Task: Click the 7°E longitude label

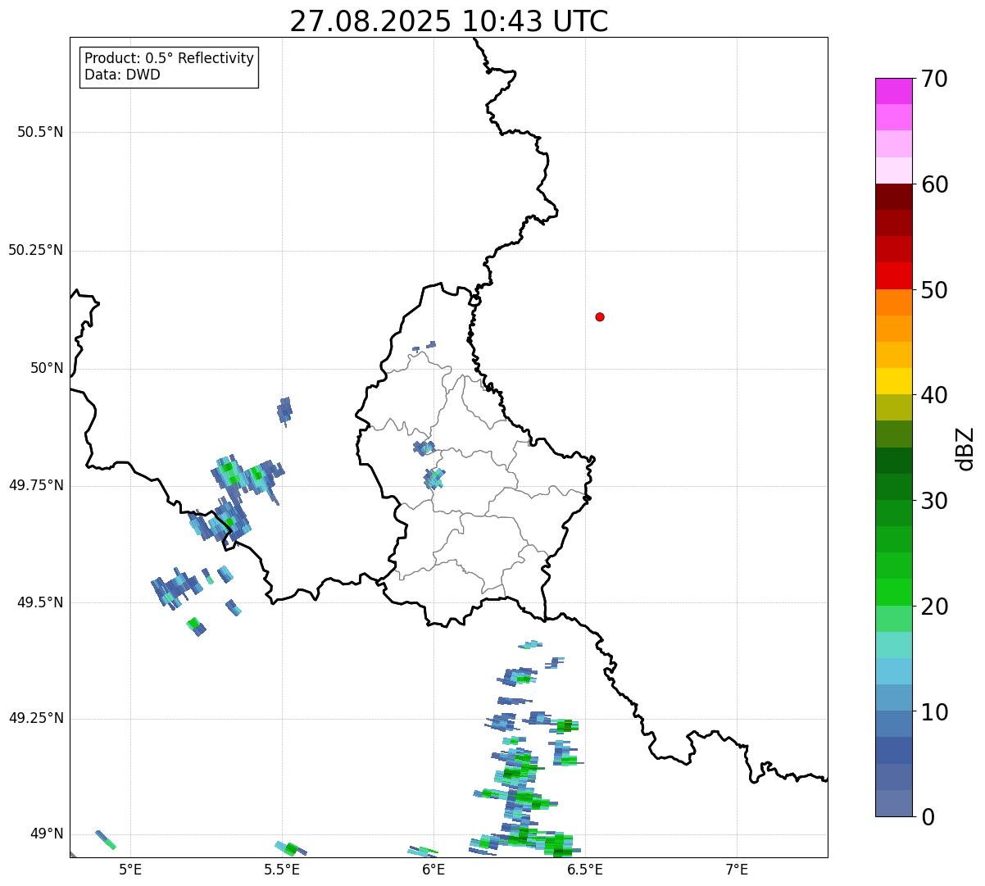Action: [737, 870]
